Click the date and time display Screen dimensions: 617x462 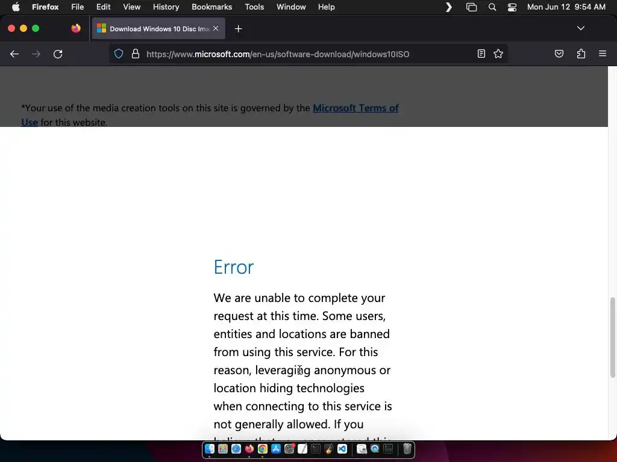coord(566,7)
